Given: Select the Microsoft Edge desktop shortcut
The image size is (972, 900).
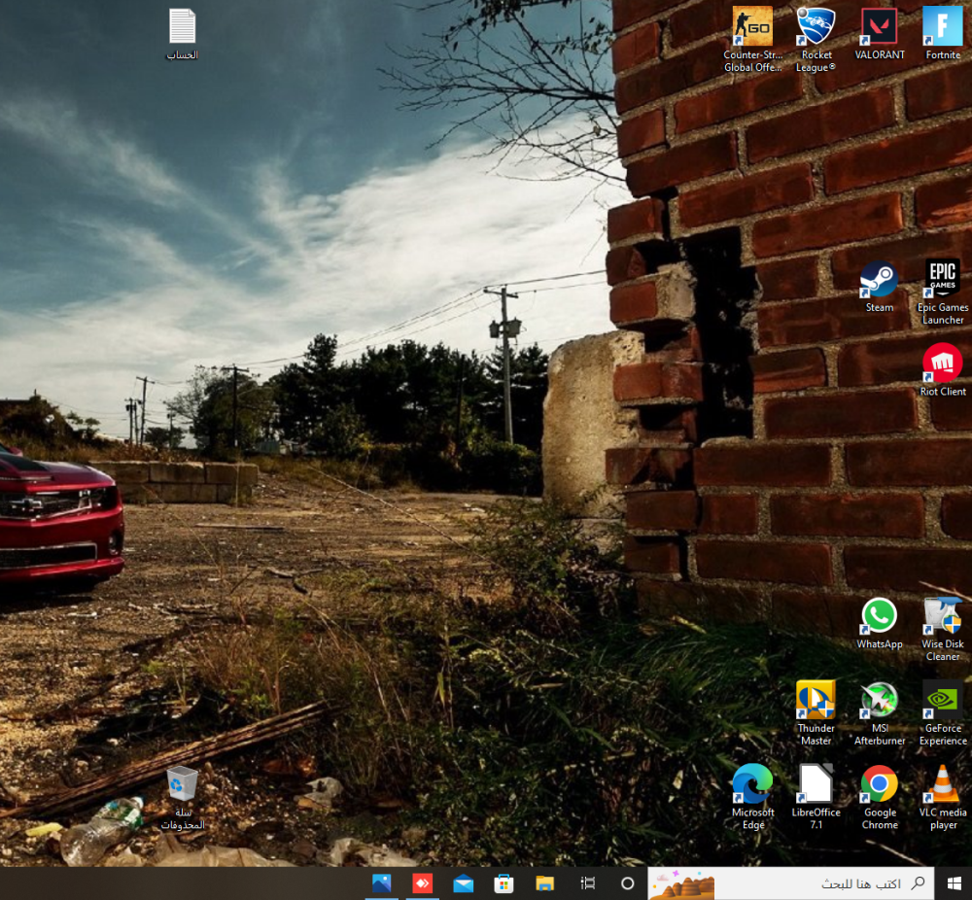Looking at the screenshot, I should 752,784.
